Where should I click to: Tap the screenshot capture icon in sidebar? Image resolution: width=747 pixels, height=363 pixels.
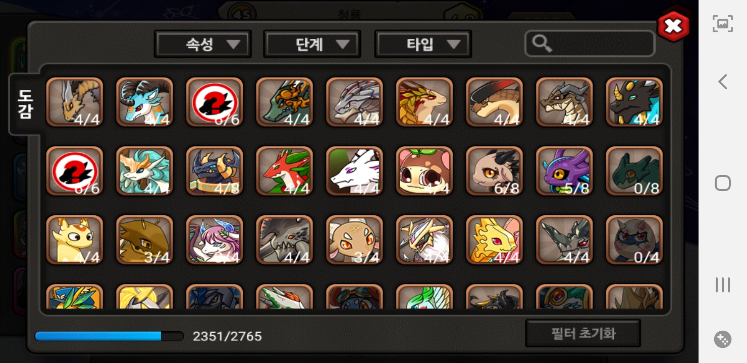723,24
